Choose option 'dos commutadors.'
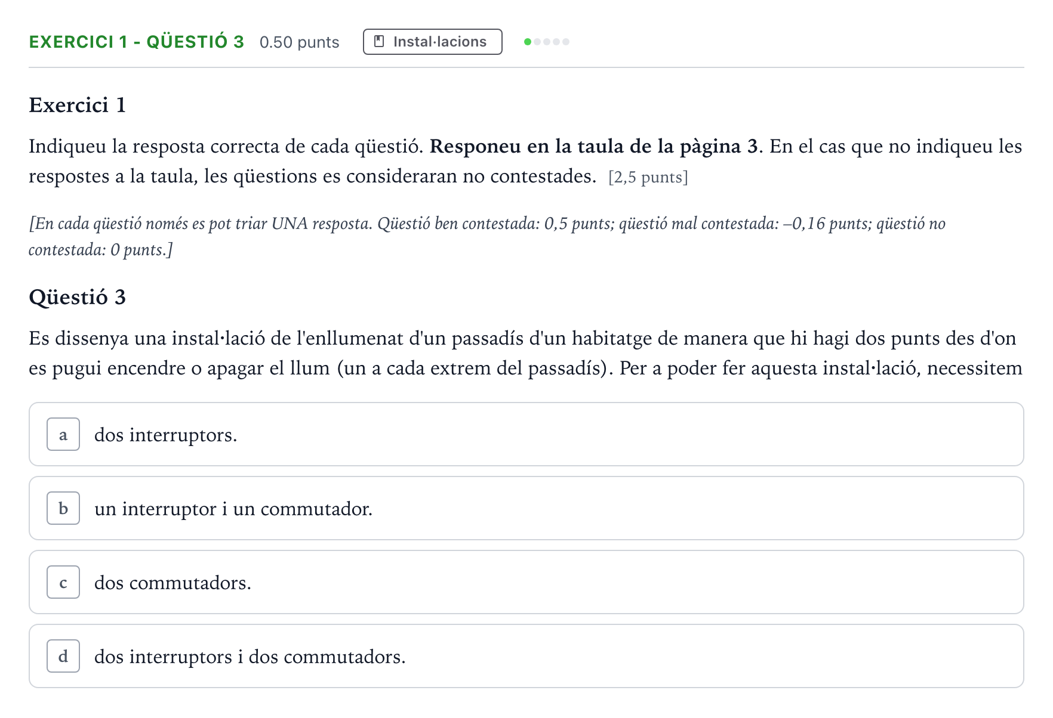 click(x=526, y=583)
